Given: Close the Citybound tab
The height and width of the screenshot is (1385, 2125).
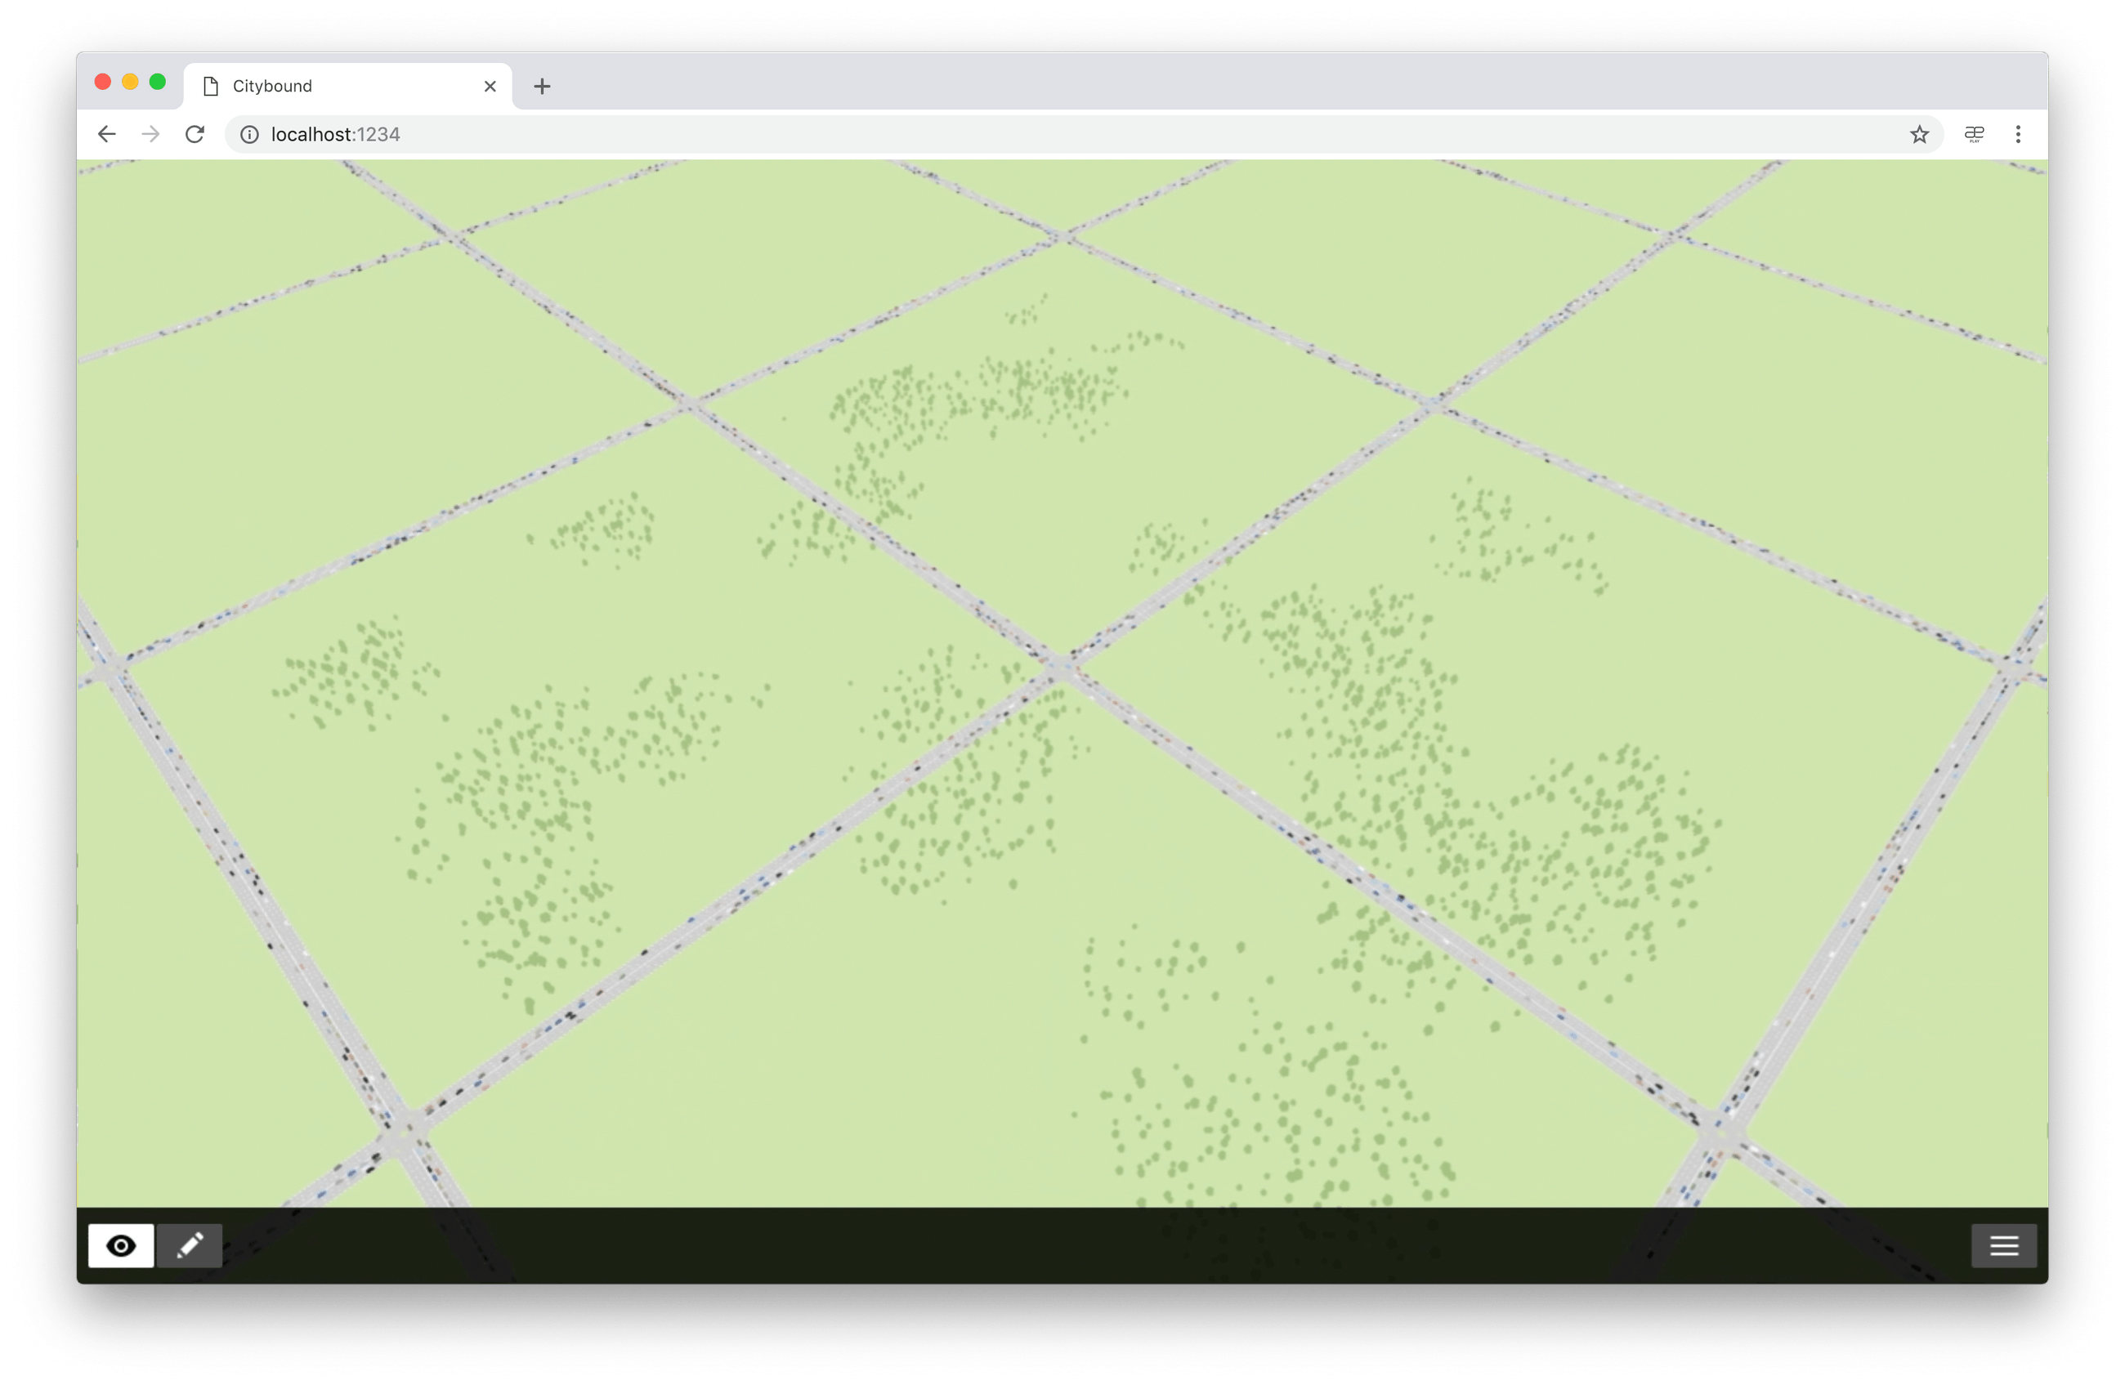Looking at the screenshot, I should pyautogui.click(x=490, y=86).
